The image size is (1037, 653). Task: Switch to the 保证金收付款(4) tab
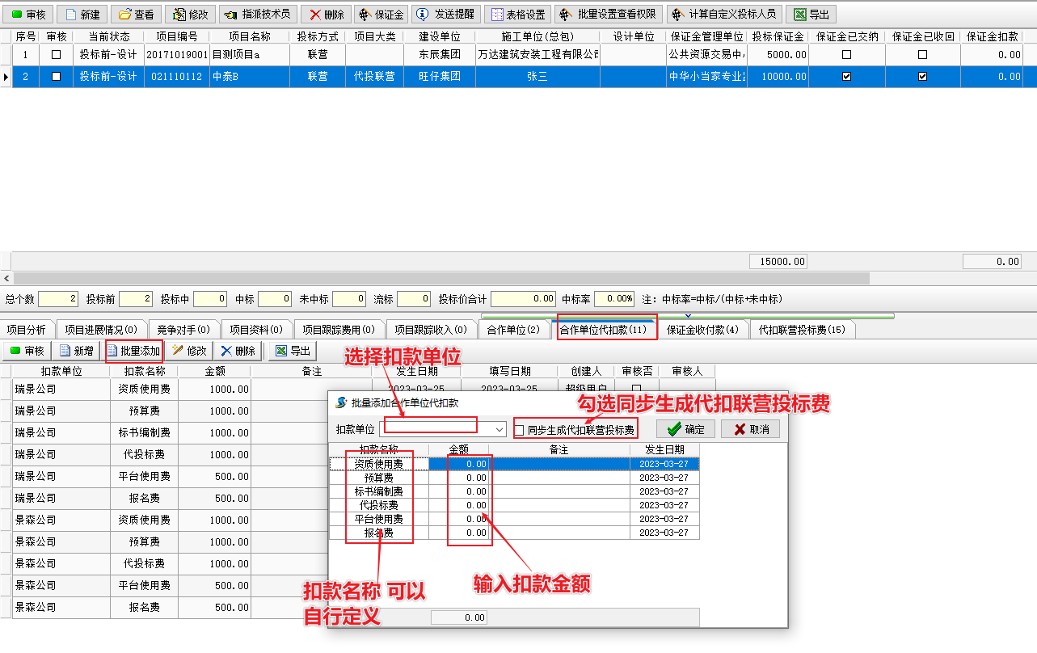[702, 330]
